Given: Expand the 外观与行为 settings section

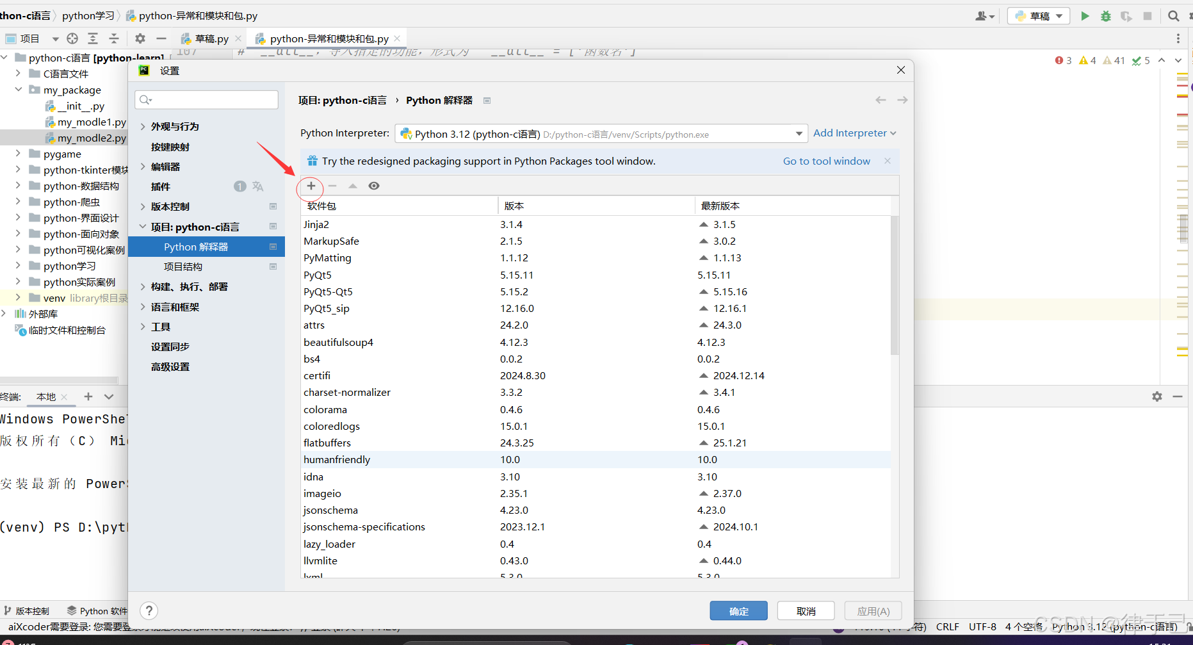Looking at the screenshot, I should (x=143, y=127).
